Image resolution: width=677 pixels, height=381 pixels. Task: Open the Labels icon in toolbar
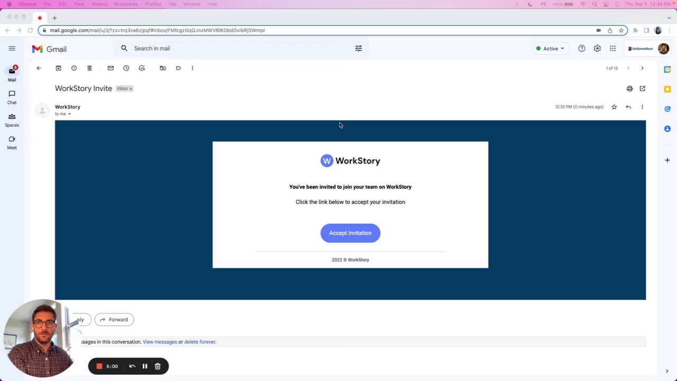tap(178, 68)
